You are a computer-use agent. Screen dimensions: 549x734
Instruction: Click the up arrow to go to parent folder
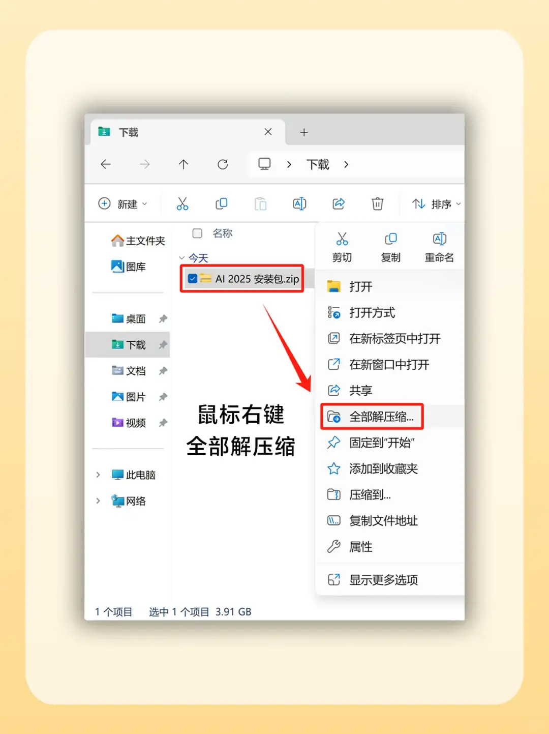point(184,164)
